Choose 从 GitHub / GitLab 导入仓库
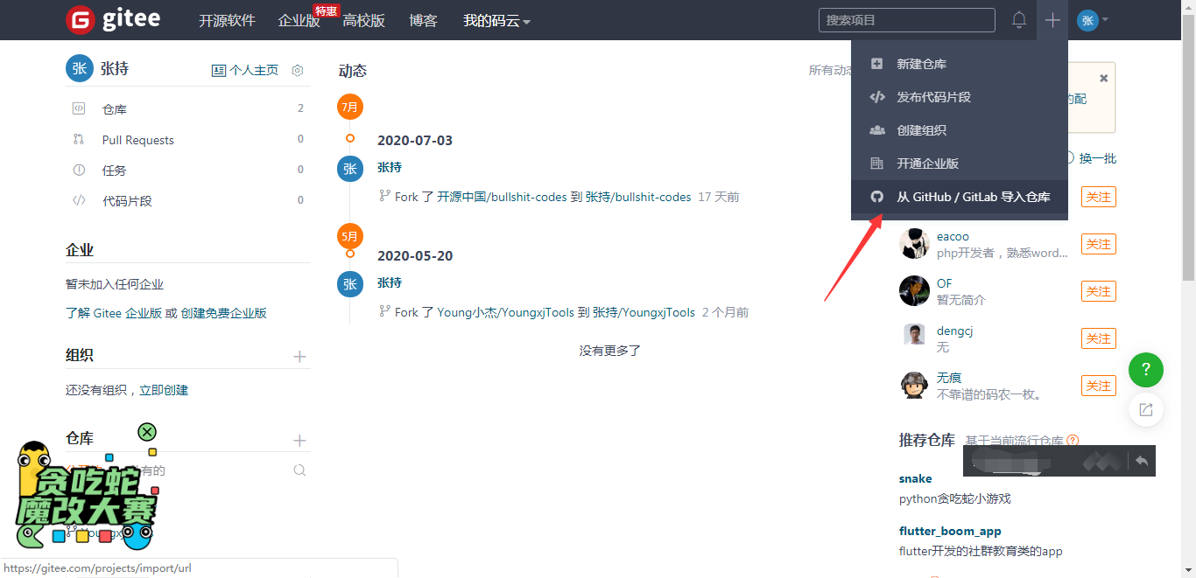Image resolution: width=1196 pixels, height=578 pixels. point(960,197)
